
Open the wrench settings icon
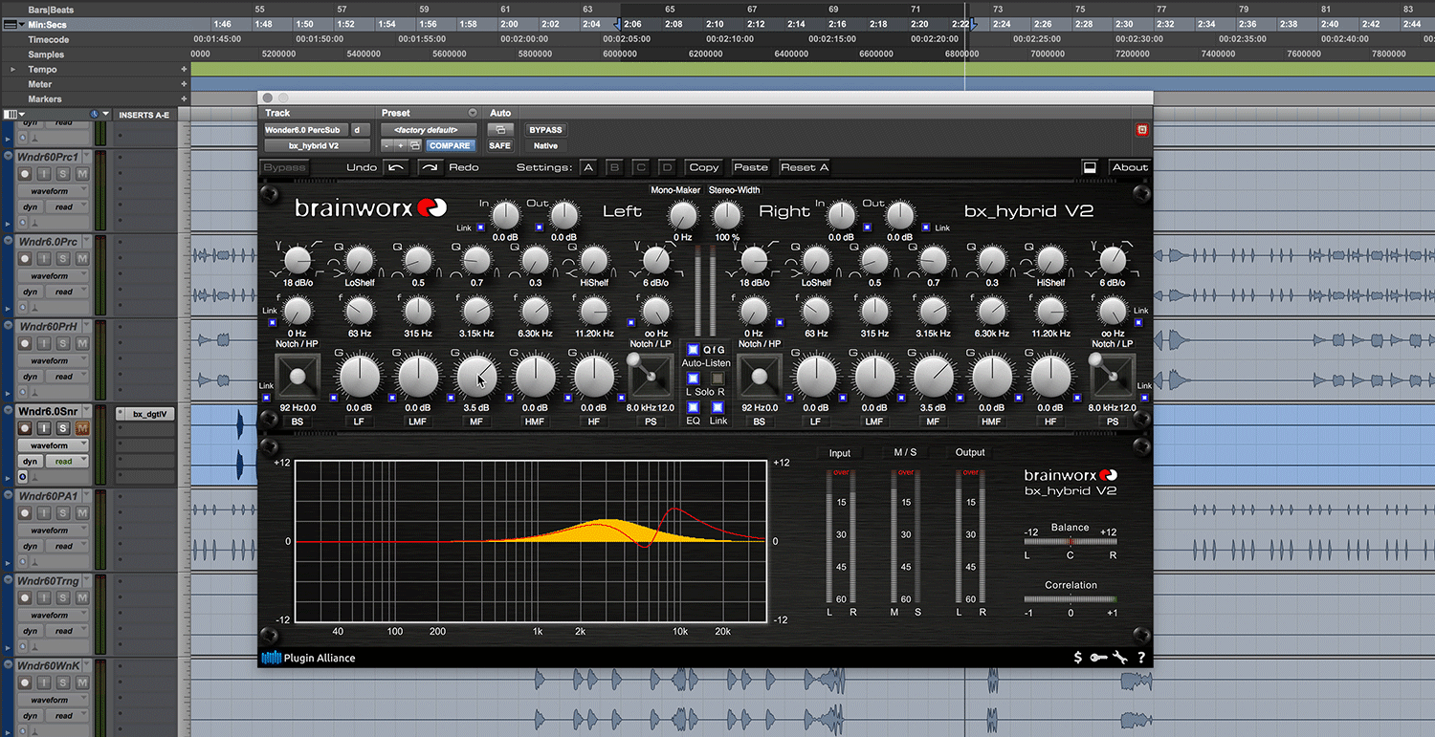pyautogui.click(x=1119, y=658)
